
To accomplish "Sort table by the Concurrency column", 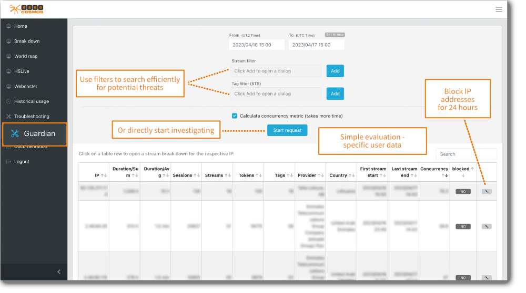I will 434,172.
